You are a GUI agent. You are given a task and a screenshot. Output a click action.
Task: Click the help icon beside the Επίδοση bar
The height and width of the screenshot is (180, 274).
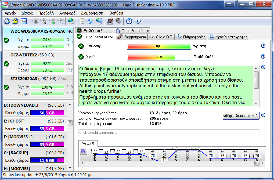[263, 46]
